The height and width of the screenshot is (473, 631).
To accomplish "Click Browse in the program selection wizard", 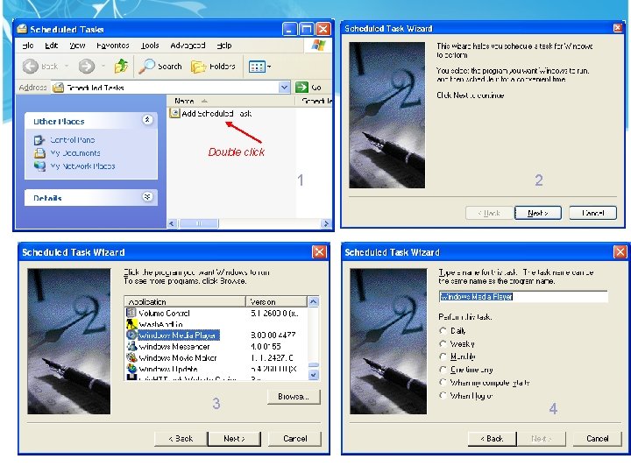I will pos(294,397).
